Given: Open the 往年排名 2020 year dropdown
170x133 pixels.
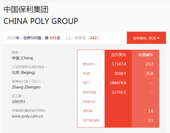Looking at the screenshot, I should (x=146, y=38).
